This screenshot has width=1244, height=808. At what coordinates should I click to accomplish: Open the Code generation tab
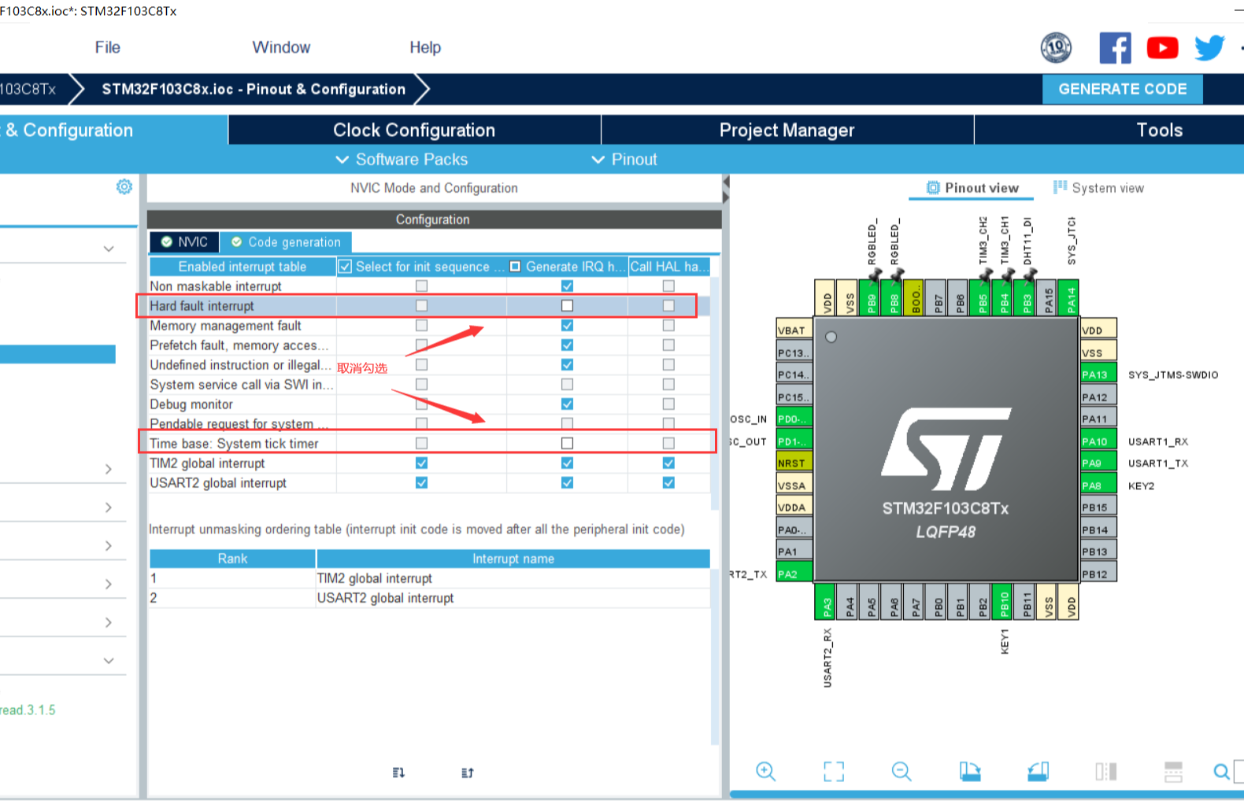point(286,242)
